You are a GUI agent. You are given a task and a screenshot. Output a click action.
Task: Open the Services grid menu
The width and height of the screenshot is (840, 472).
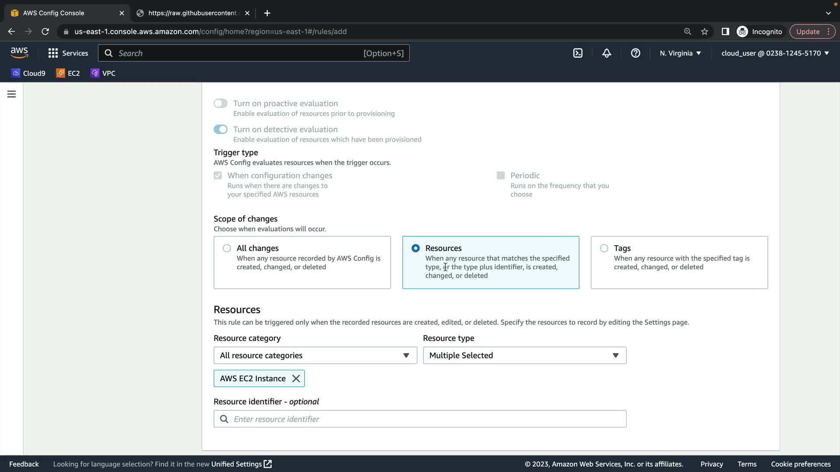pos(68,53)
